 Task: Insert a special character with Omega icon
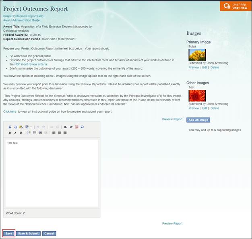pyautogui.click(x=82, y=127)
